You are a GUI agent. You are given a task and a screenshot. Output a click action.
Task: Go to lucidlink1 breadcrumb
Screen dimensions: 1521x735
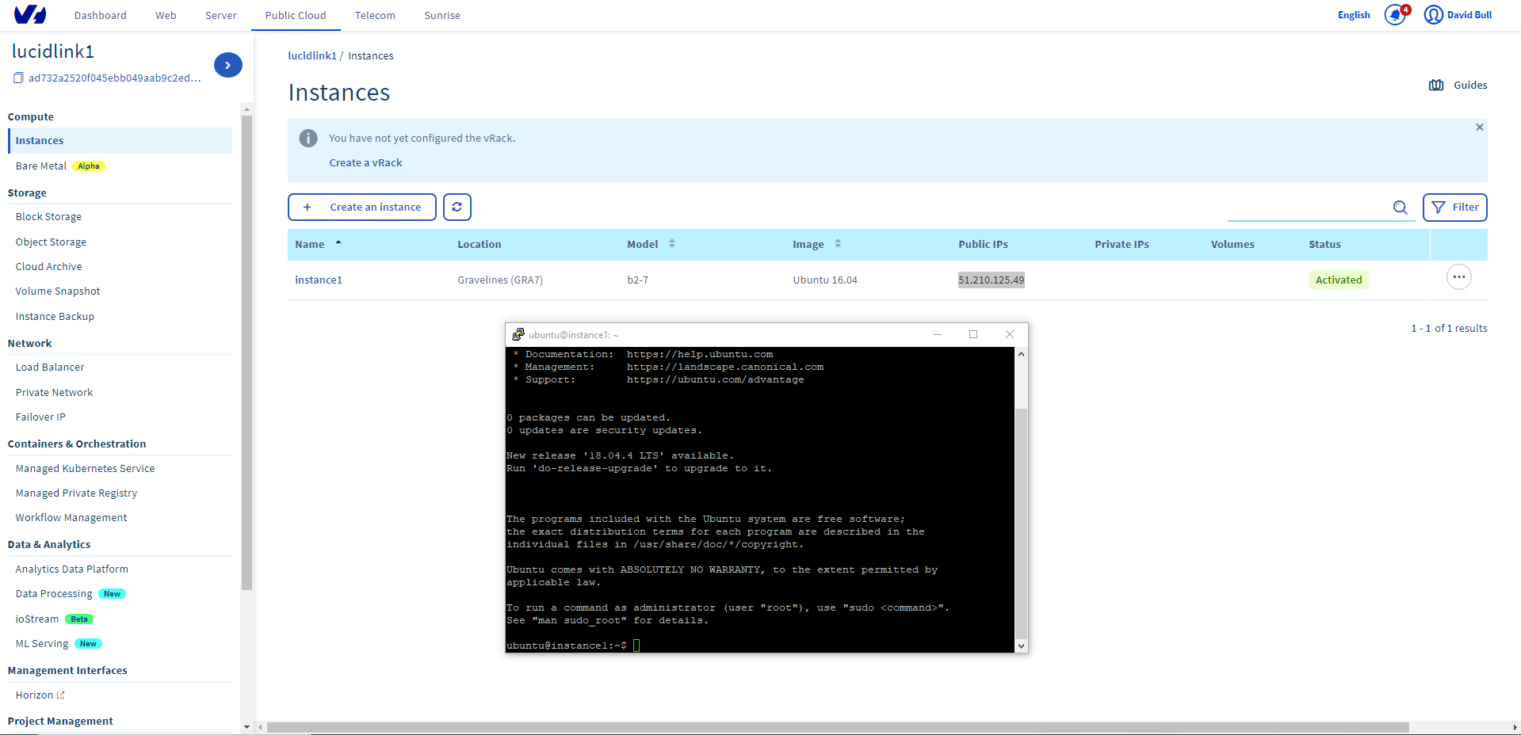pyautogui.click(x=312, y=55)
